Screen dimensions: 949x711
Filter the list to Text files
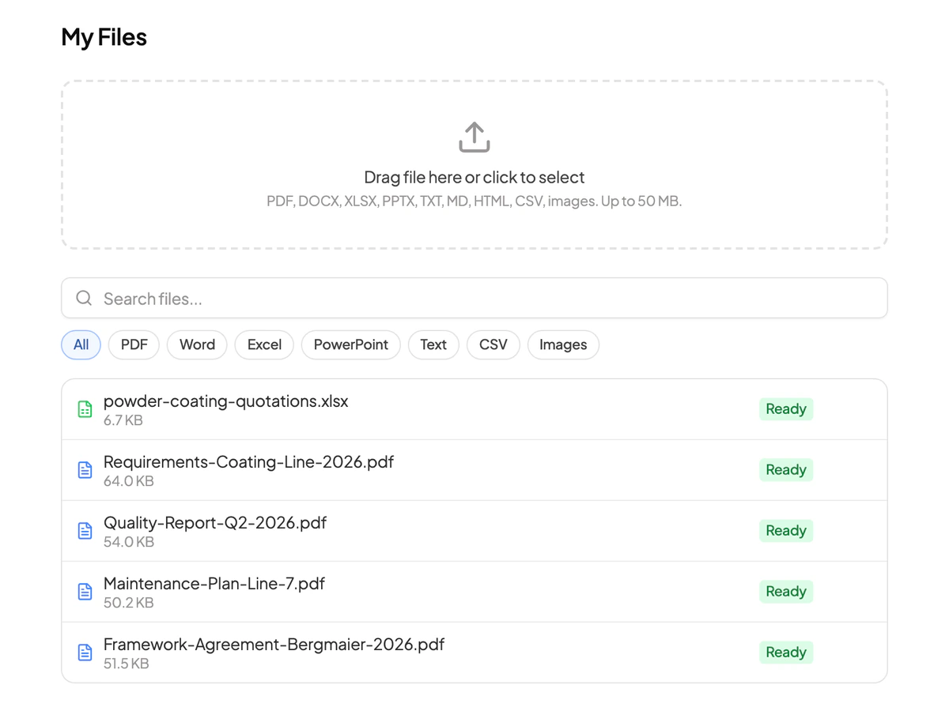pyautogui.click(x=433, y=344)
